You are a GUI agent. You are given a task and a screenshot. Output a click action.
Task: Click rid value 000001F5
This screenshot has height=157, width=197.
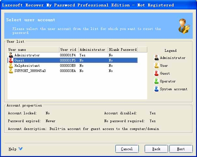pos(68,60)
